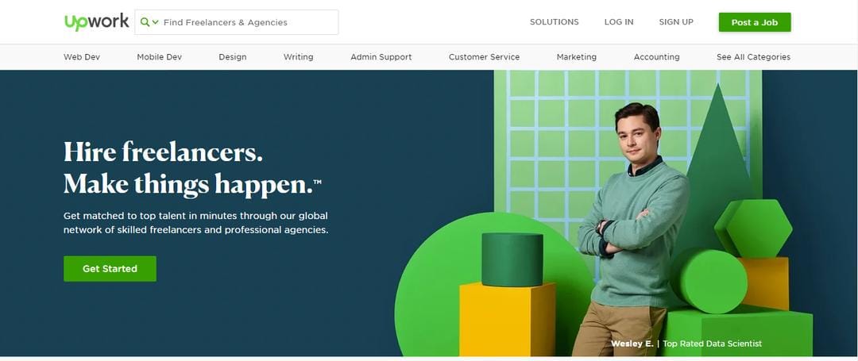Image resolution: width=858 pixels, height=361 pixels.
Task: Open Admin Support category
Action: [381, 57]
